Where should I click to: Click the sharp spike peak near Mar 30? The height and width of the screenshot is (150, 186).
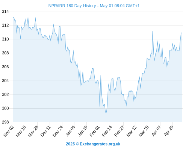tap(153, 31)
